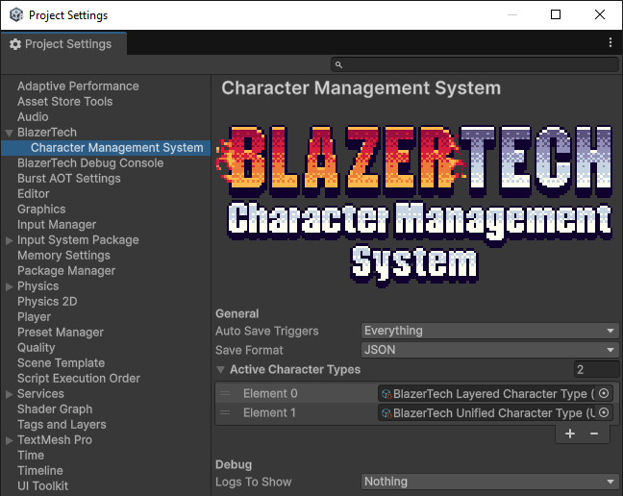The width and height of the screenshot is (623, 496).
Task: Open the Quality settings page
Action: point(36,348)
